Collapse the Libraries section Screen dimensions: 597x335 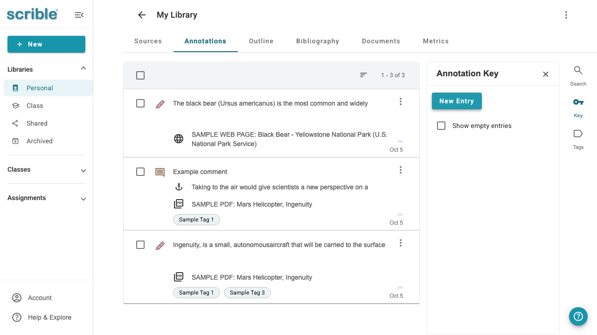[83, 69]
